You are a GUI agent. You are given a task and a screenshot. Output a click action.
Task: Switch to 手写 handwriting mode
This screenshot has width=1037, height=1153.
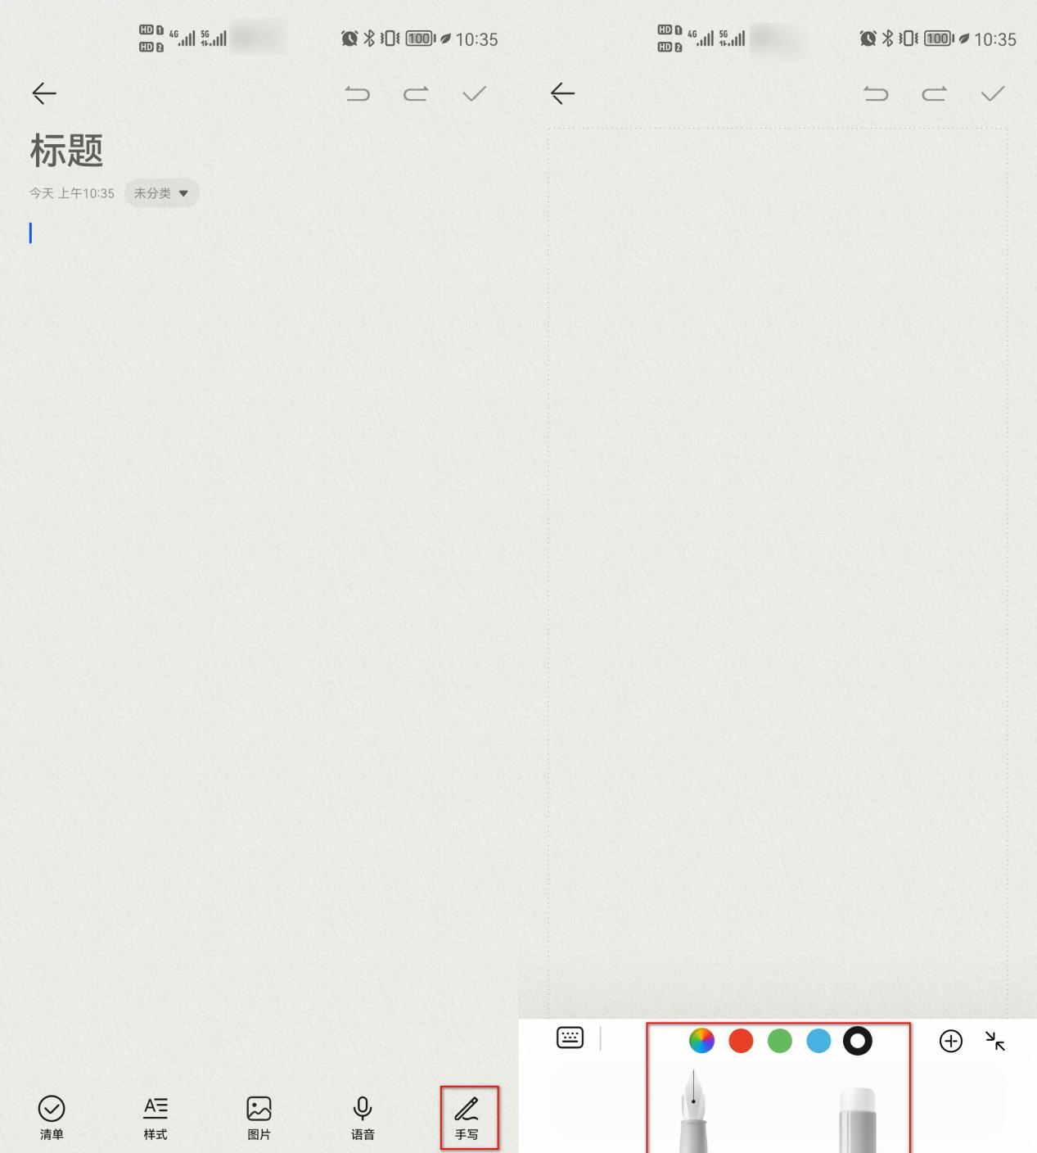tap(467, 1118)
